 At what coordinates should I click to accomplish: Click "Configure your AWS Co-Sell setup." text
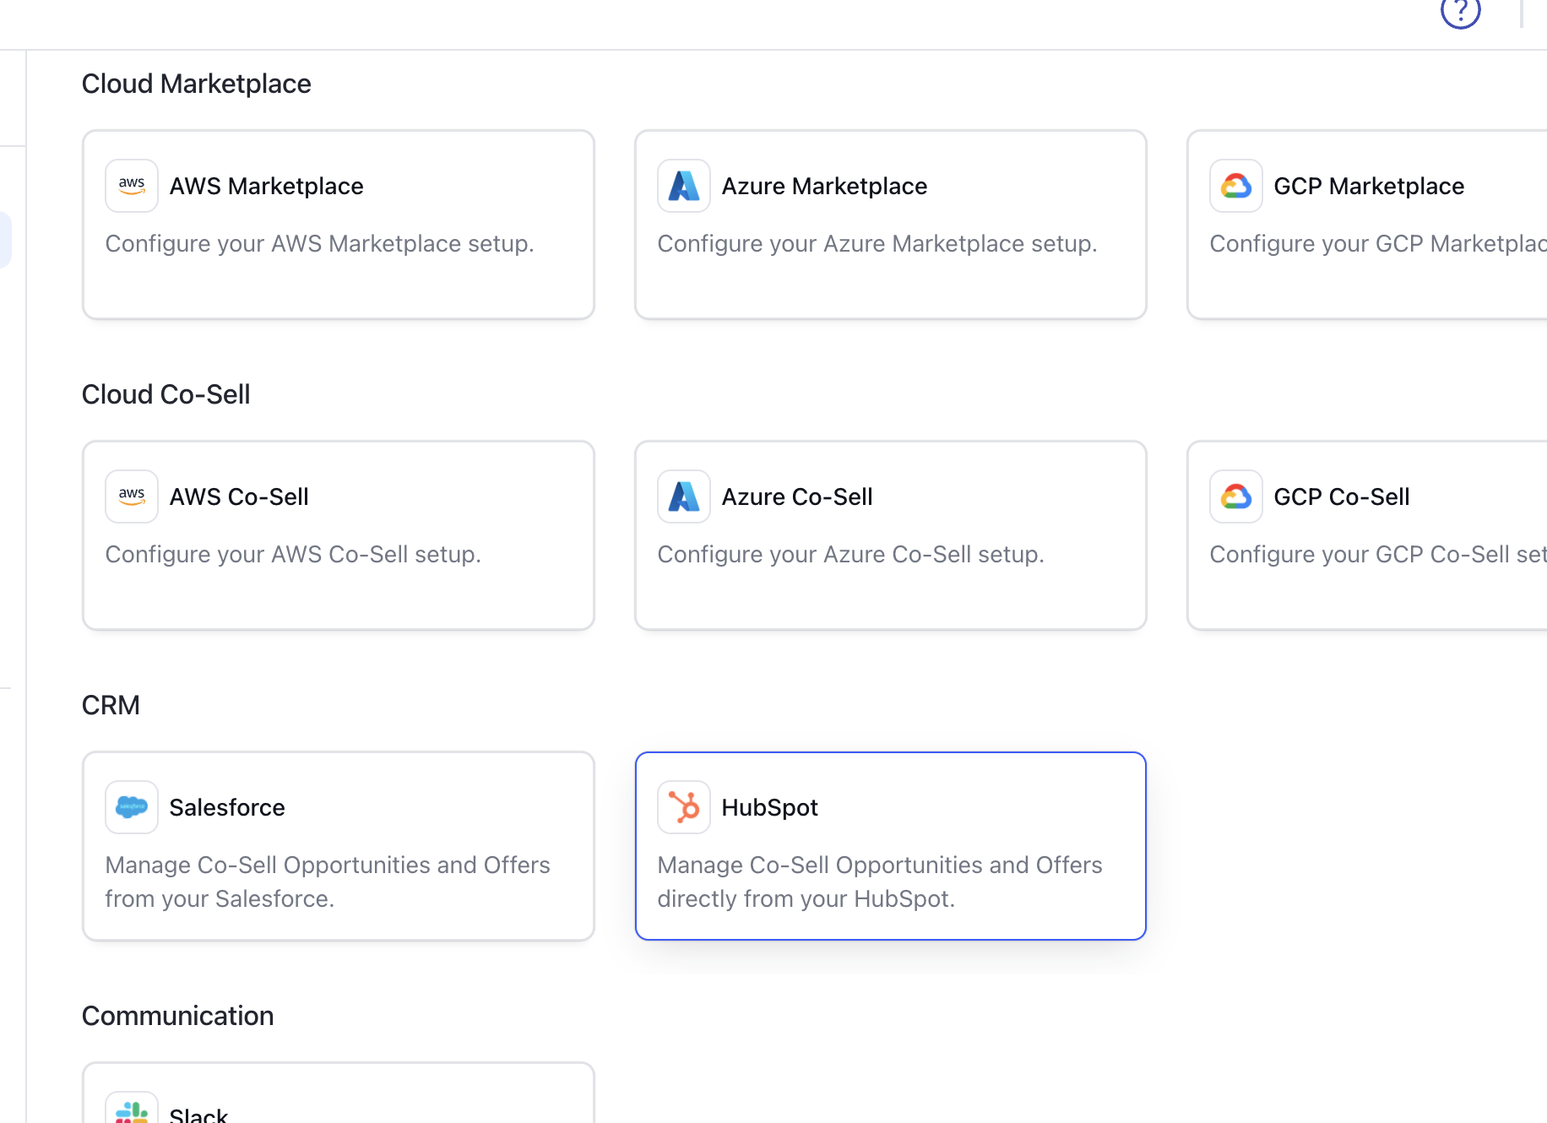pos(293,554)
